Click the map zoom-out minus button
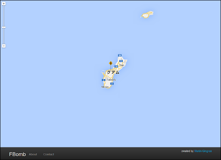 [x=4, y=46]
